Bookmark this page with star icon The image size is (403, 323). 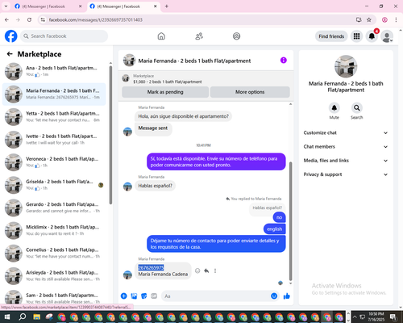click(369, 19)
